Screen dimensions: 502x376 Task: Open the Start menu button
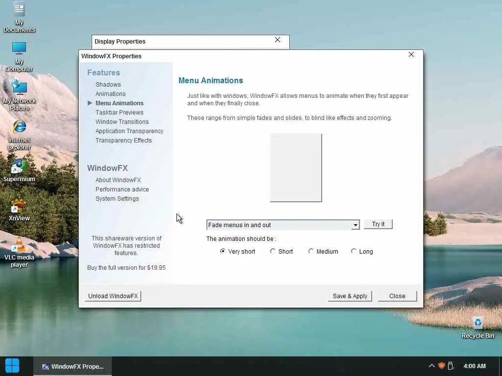coord(12,366)
